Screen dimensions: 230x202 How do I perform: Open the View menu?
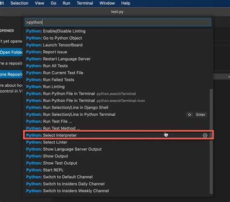pyautogui.click(x=39, y=3)
